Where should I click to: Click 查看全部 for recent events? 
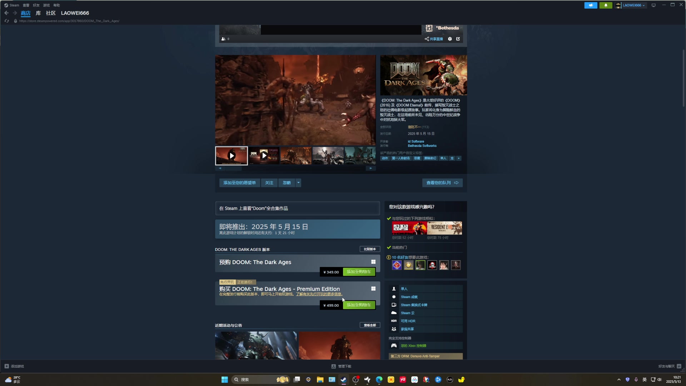(370, 325)
